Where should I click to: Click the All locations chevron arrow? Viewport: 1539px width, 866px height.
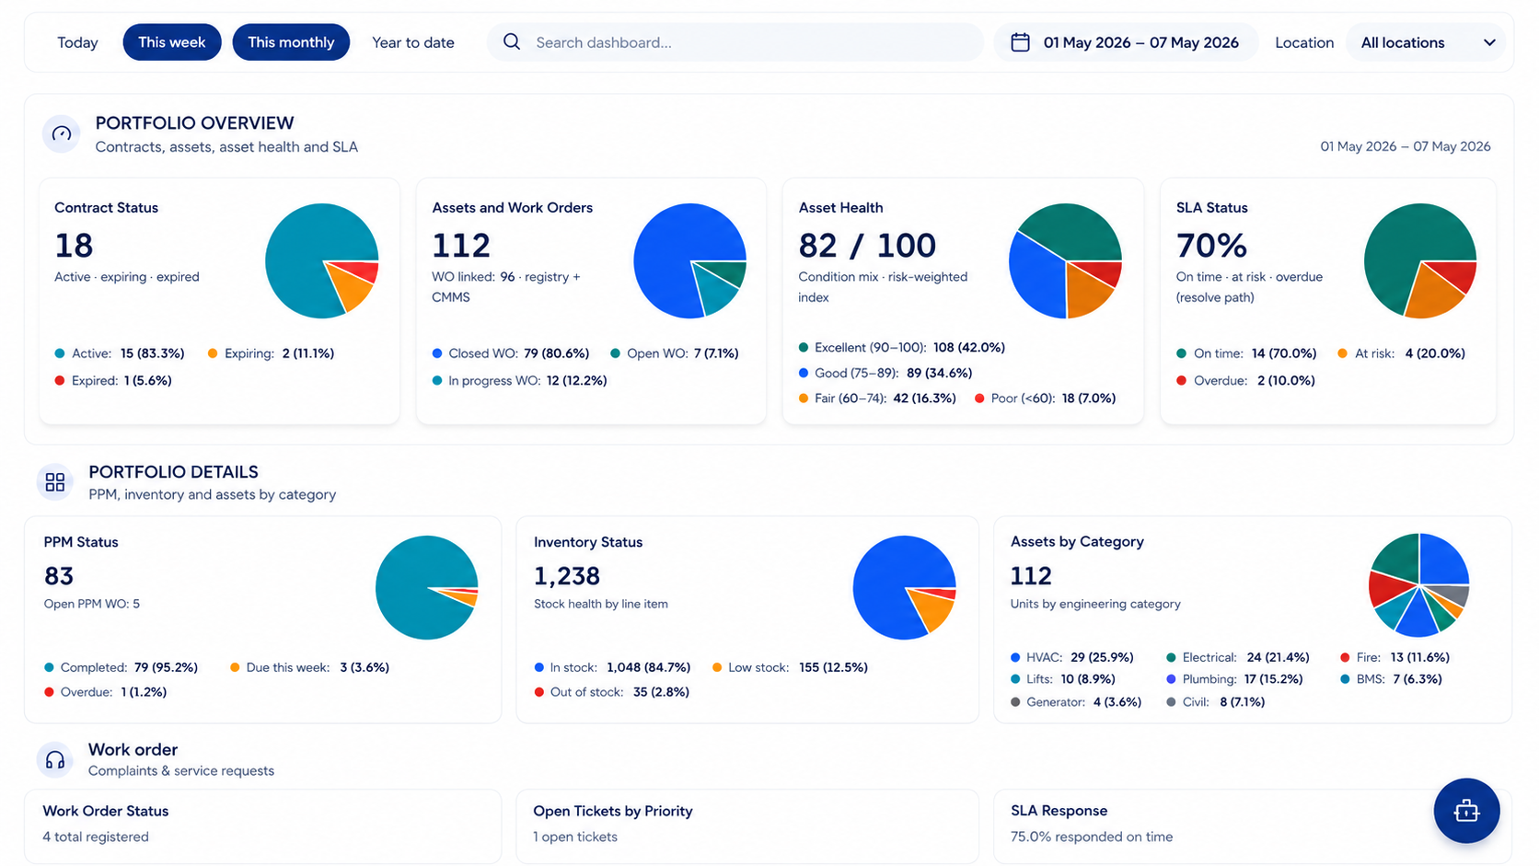tap(1489, 42)
